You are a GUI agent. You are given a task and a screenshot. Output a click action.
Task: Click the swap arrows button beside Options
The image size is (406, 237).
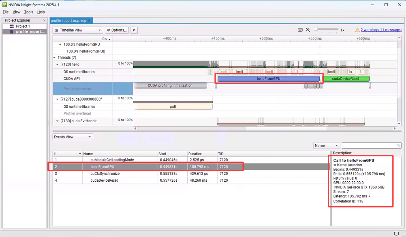tap(134, 30)
